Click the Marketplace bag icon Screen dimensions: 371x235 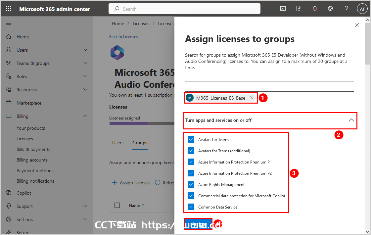point(9,103)
